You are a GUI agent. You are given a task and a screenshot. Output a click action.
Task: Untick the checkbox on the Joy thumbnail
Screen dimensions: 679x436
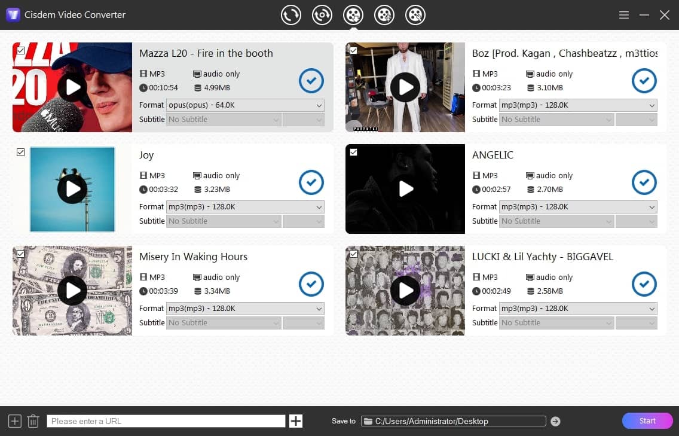(x=20, y=152)
